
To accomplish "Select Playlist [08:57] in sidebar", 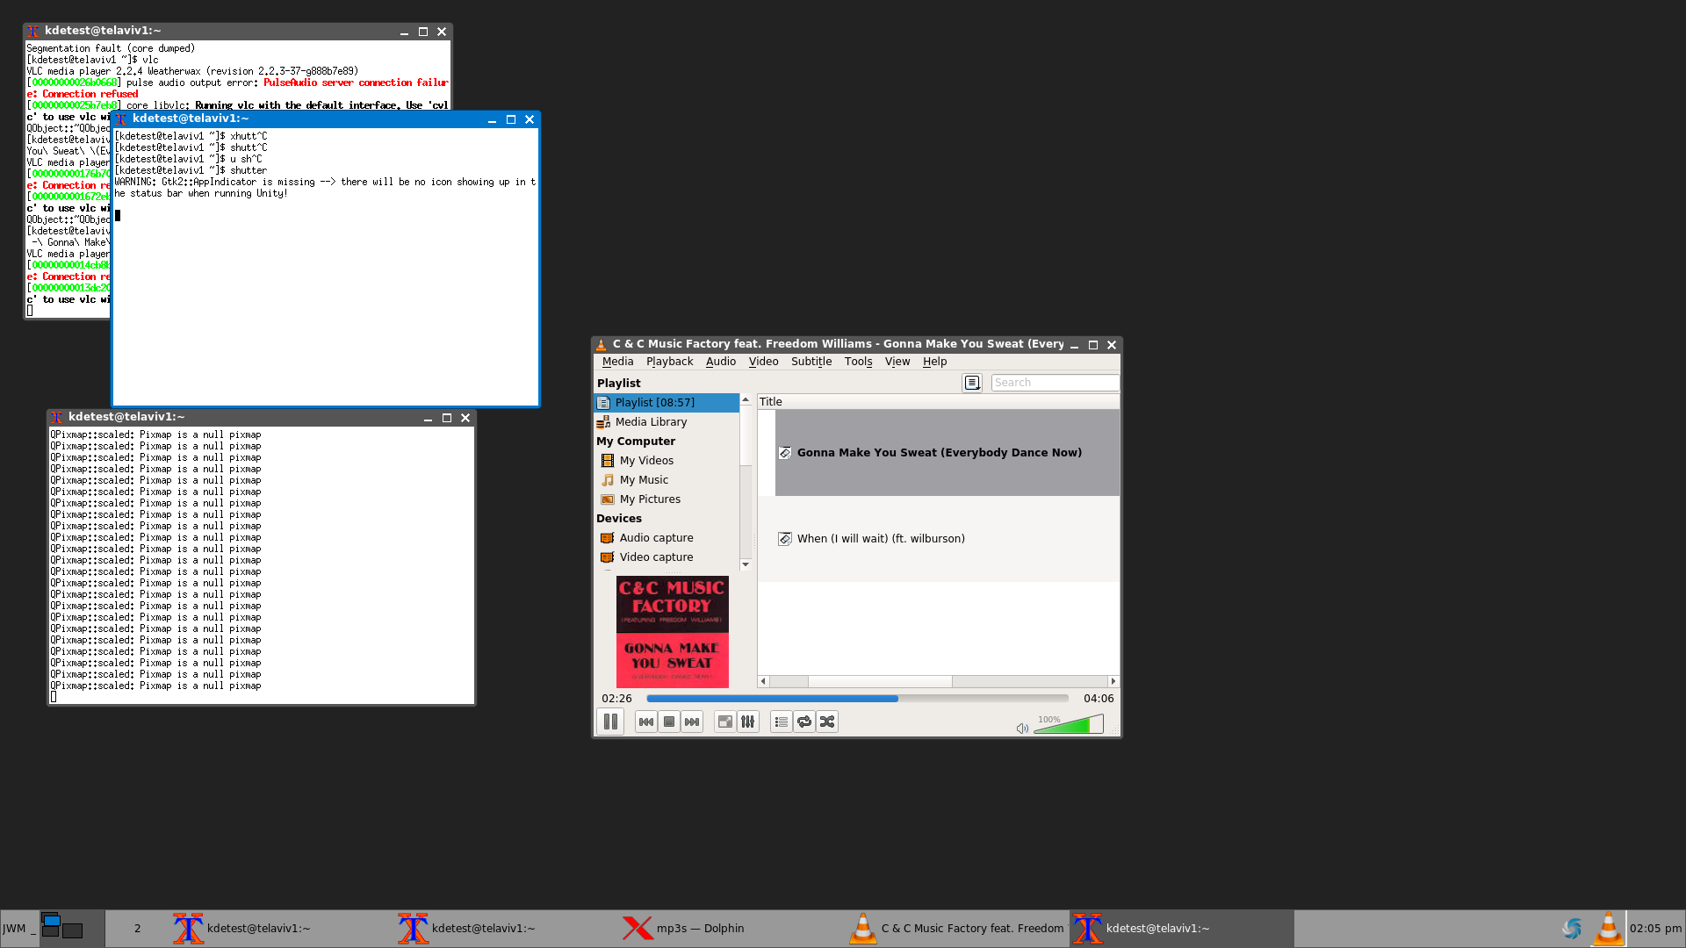I will click(666, 403).
